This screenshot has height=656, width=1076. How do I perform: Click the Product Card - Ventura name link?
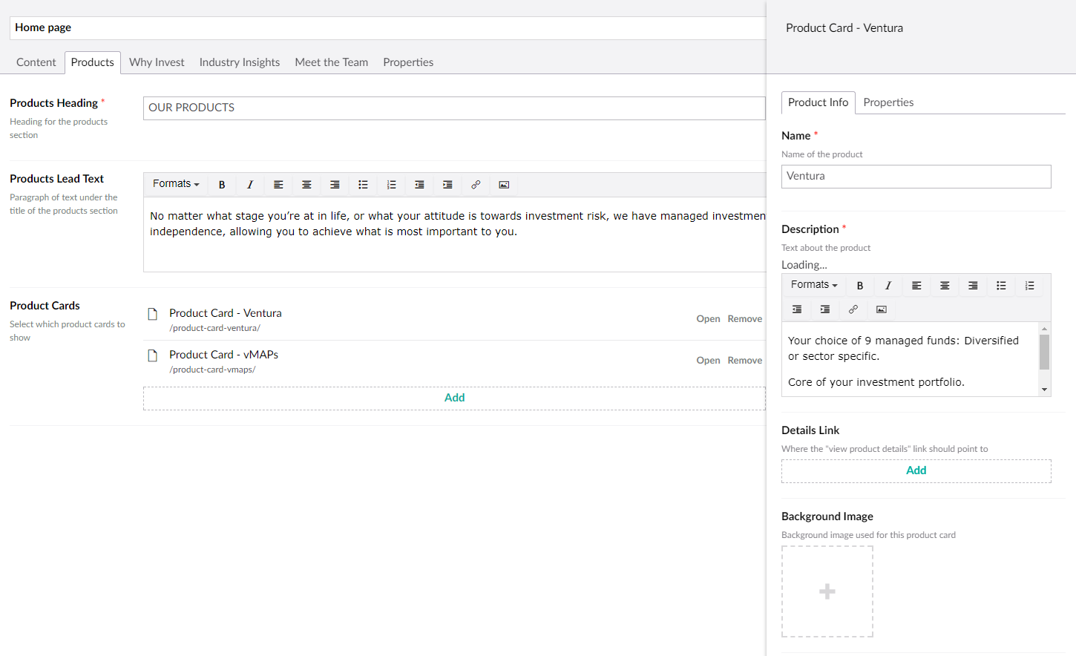click(x=226, y=313)
